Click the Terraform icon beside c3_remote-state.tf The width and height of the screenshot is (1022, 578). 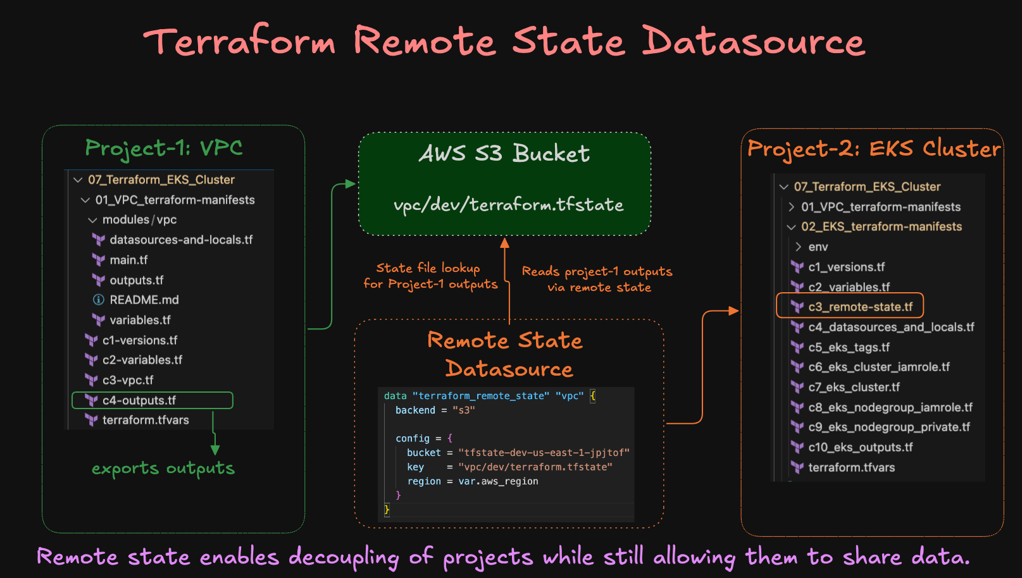tap(798, 306)
